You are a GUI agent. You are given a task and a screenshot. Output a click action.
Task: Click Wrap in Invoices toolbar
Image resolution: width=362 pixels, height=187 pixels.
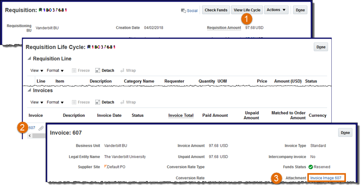tap(128, 102)
